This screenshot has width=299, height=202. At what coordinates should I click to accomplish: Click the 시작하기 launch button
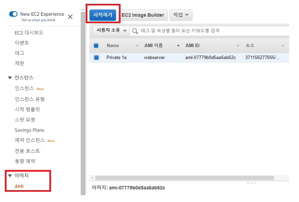pos(103,15)
